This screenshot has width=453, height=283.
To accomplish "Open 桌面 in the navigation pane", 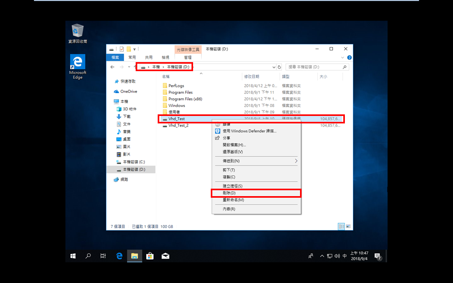I will [x=127, y=139].
